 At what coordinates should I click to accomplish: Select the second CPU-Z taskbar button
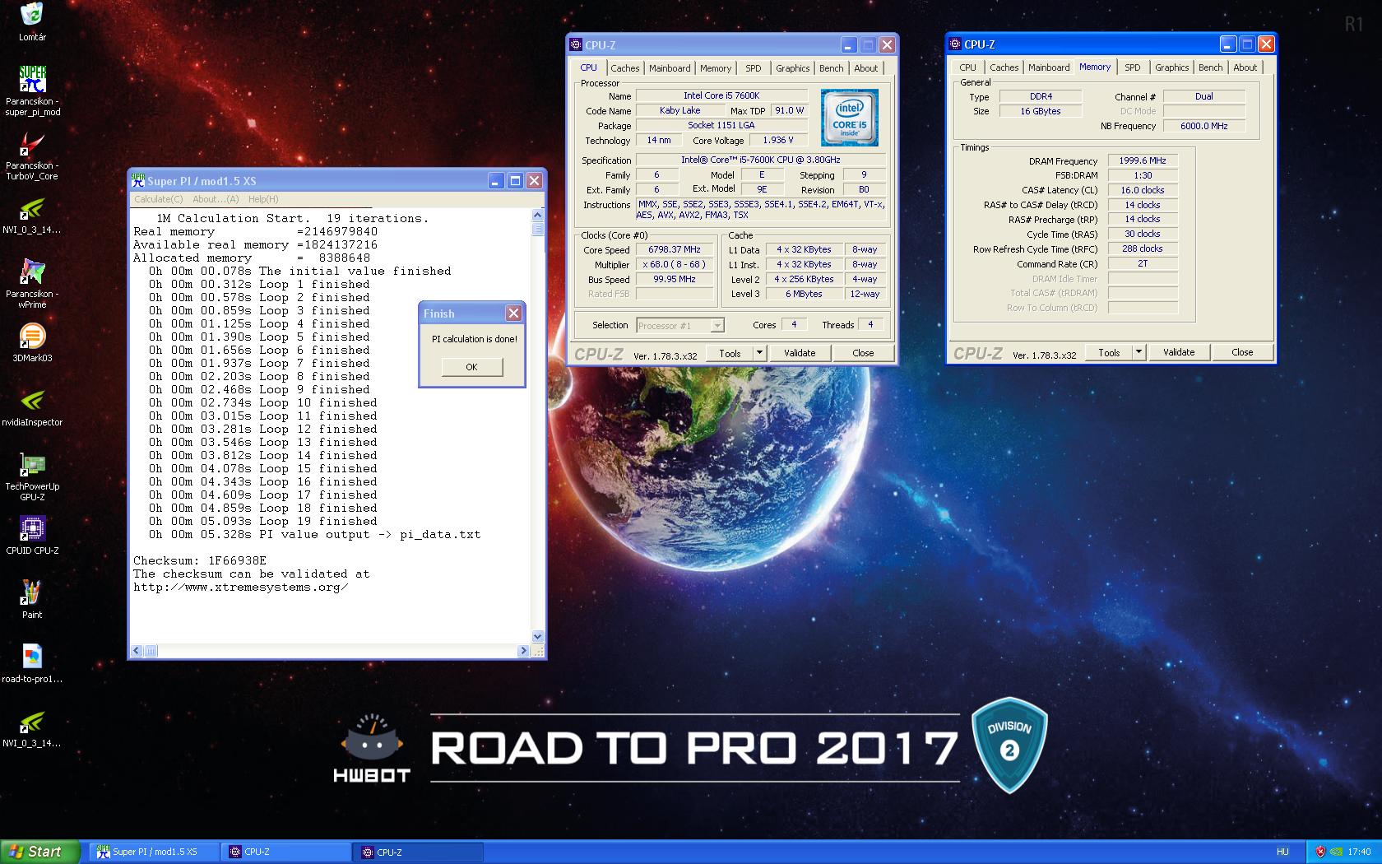419,852
